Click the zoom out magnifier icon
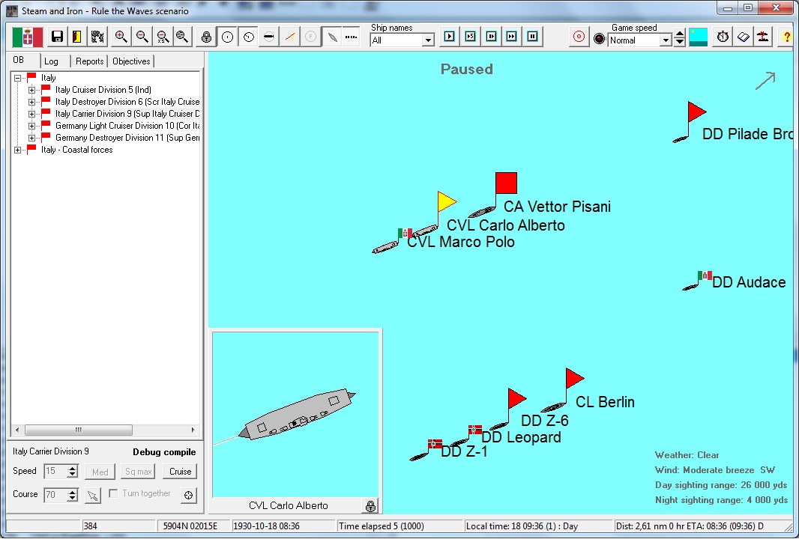The image size is (799, 539). 141,37
